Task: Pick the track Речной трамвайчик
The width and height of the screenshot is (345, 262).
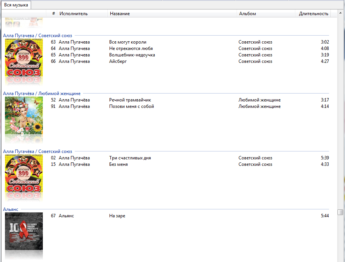Action: [x=130, y=100]
